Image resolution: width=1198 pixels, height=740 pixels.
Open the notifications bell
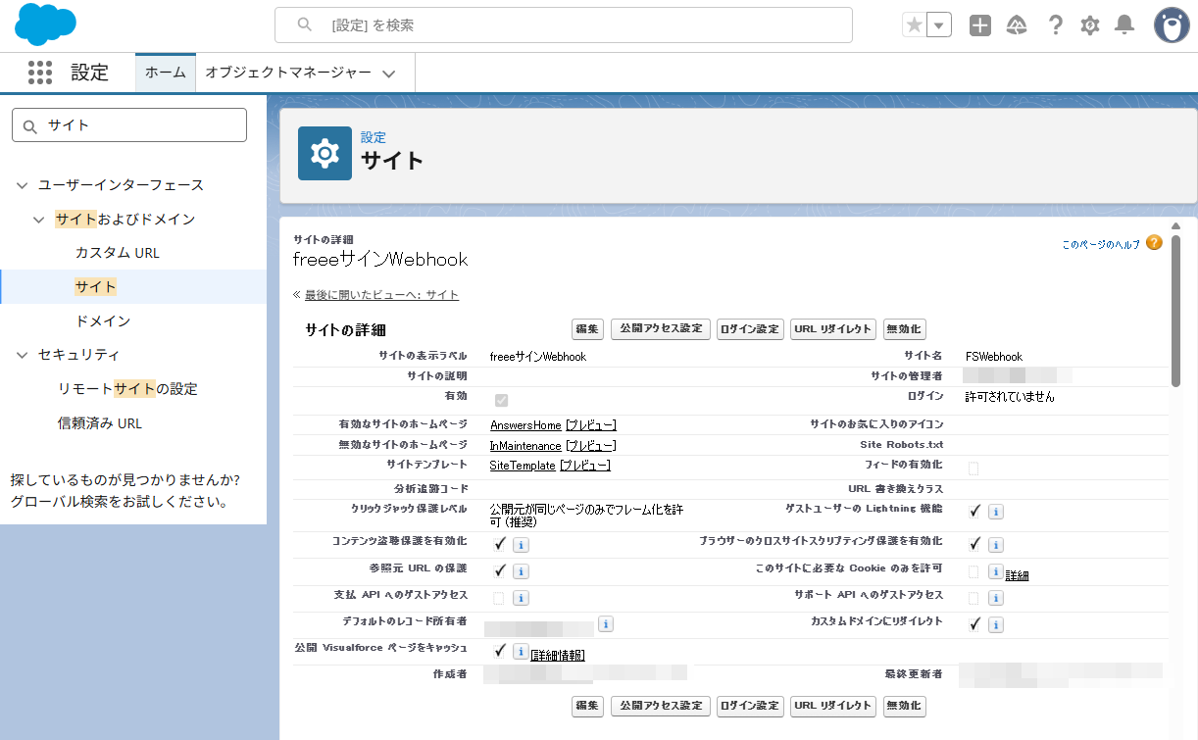click(1124, 25)
